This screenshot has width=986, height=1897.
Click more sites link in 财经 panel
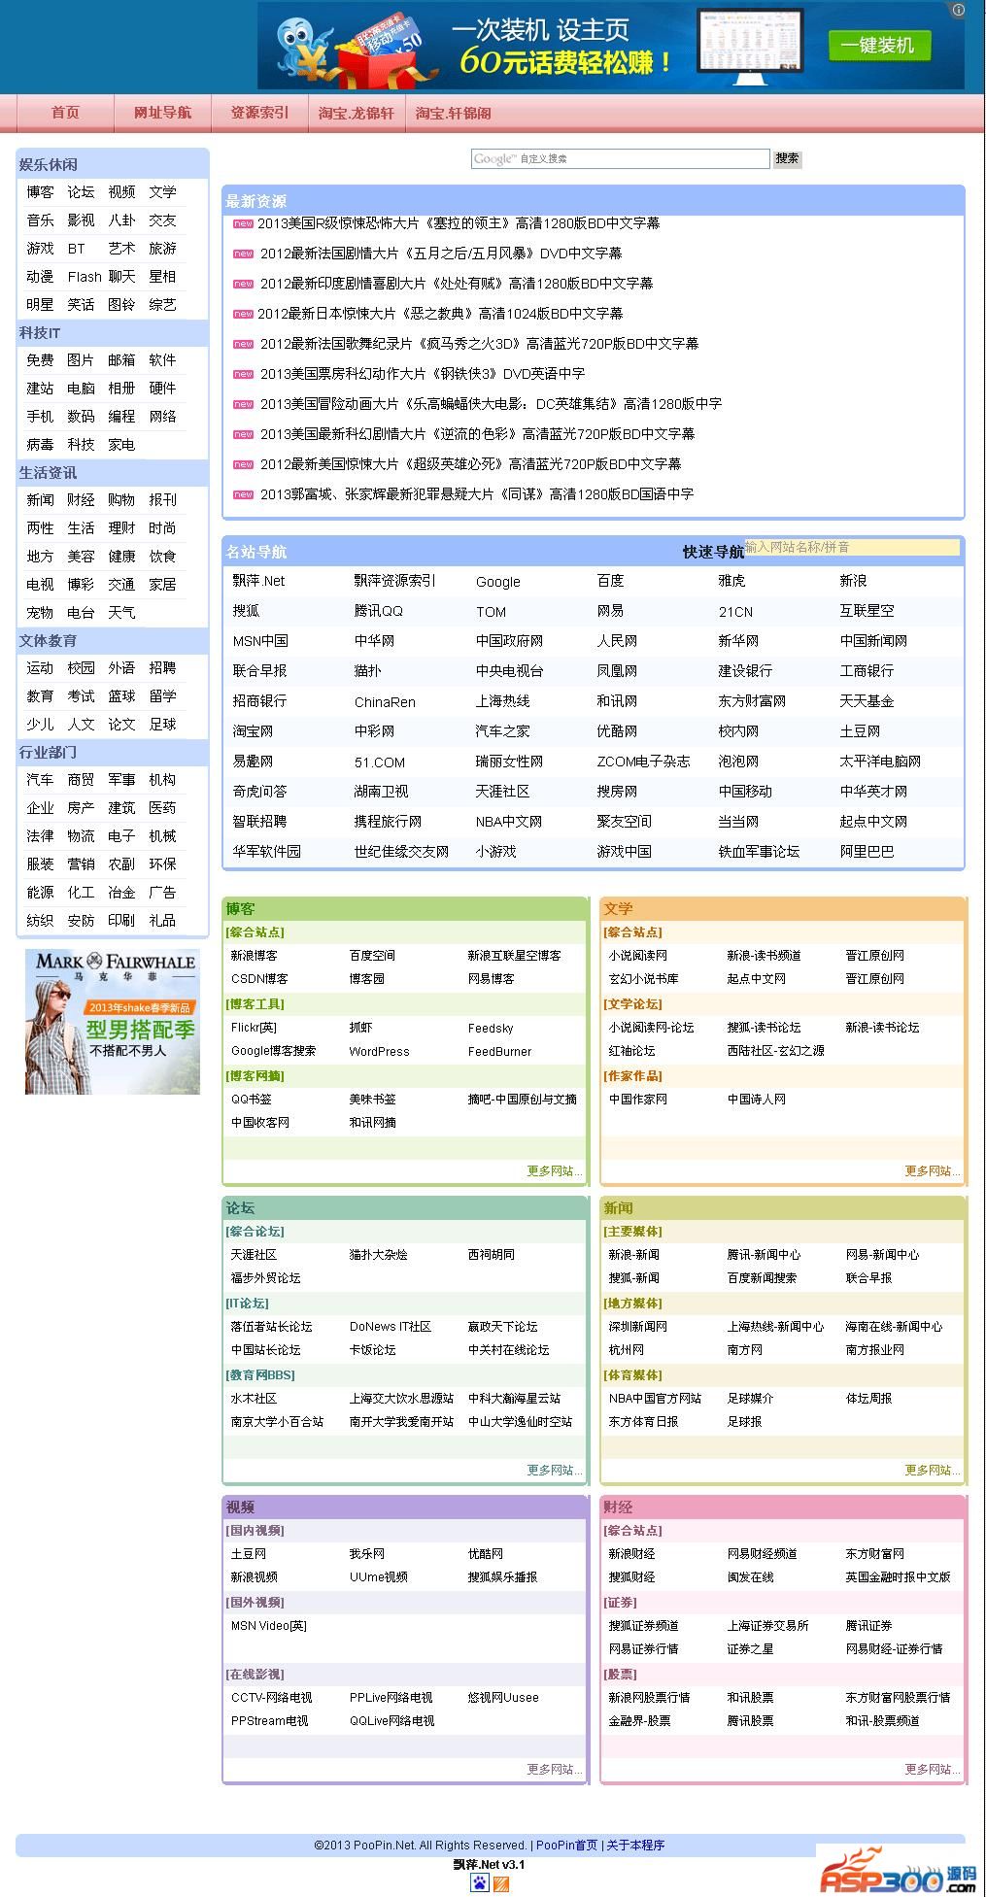(x=932, y=1770)
